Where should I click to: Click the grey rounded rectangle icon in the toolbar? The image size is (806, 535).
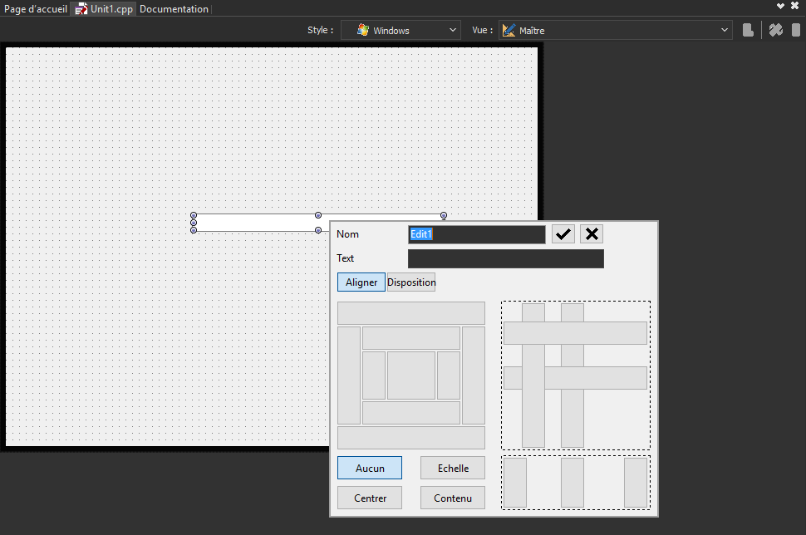(796, 30)
